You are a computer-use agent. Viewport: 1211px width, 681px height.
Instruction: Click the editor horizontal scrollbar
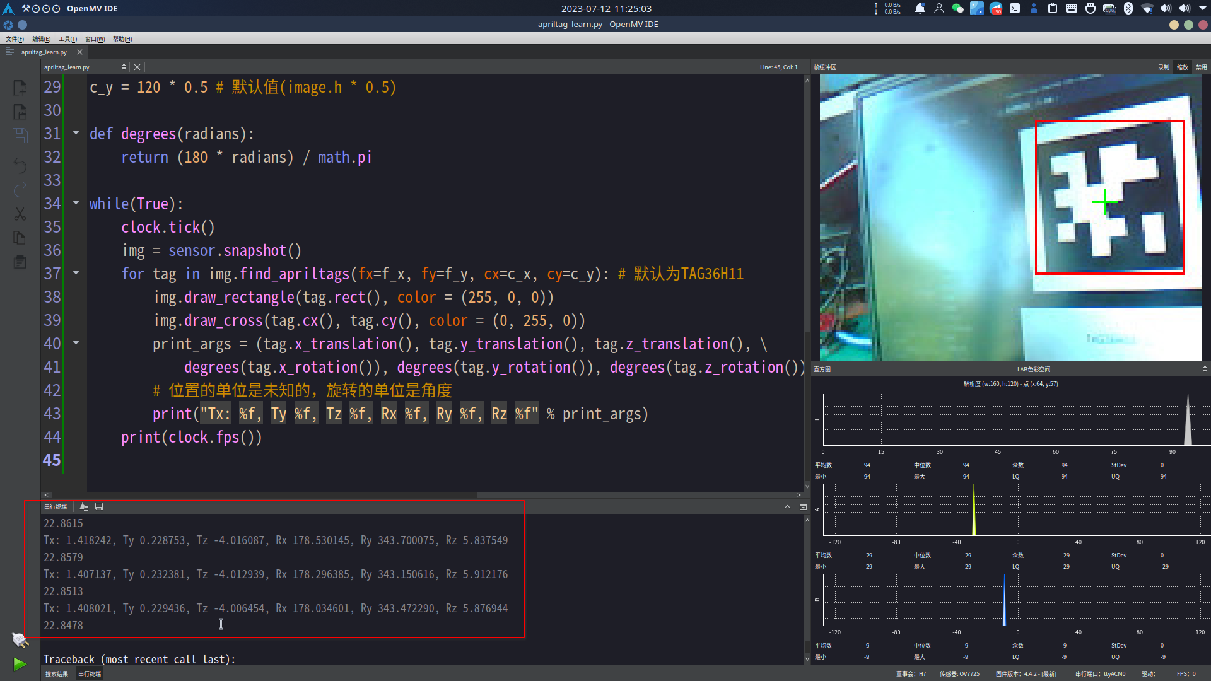[423, 495]
